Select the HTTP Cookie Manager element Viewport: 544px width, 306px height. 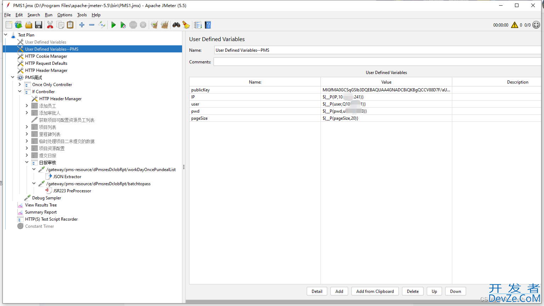tap(46, 56)
